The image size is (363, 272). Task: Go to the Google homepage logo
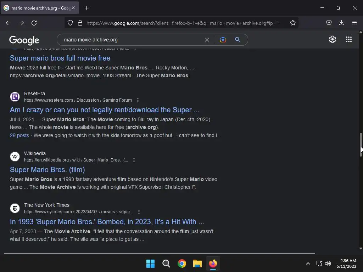pos(24,40)
